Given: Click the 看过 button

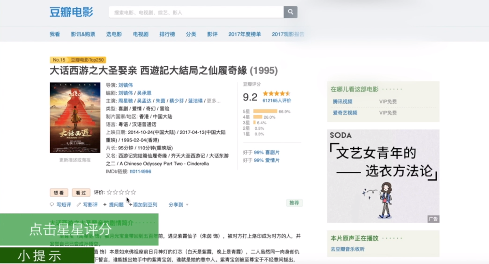Looking at the screenshot, I should (81, 193).
